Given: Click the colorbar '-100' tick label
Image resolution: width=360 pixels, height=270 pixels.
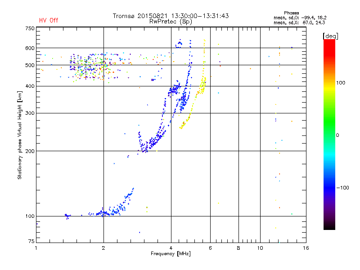Looking at the screenshot, I should [343, 188].
